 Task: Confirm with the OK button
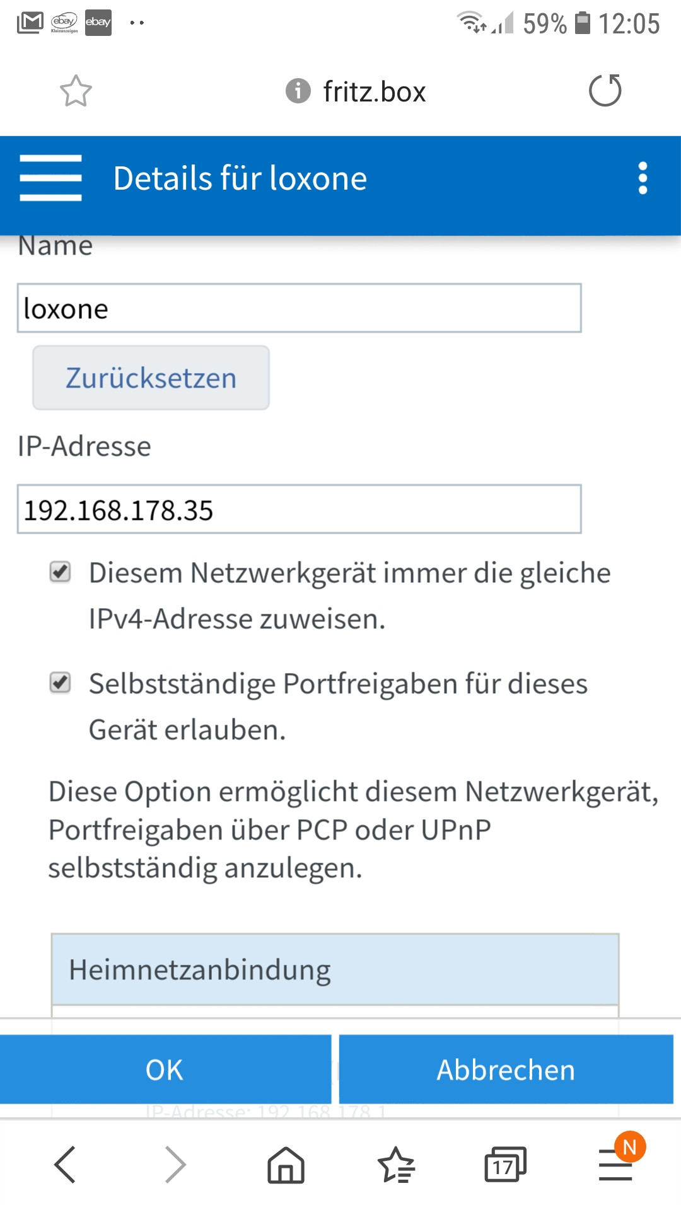[165, 1069]
